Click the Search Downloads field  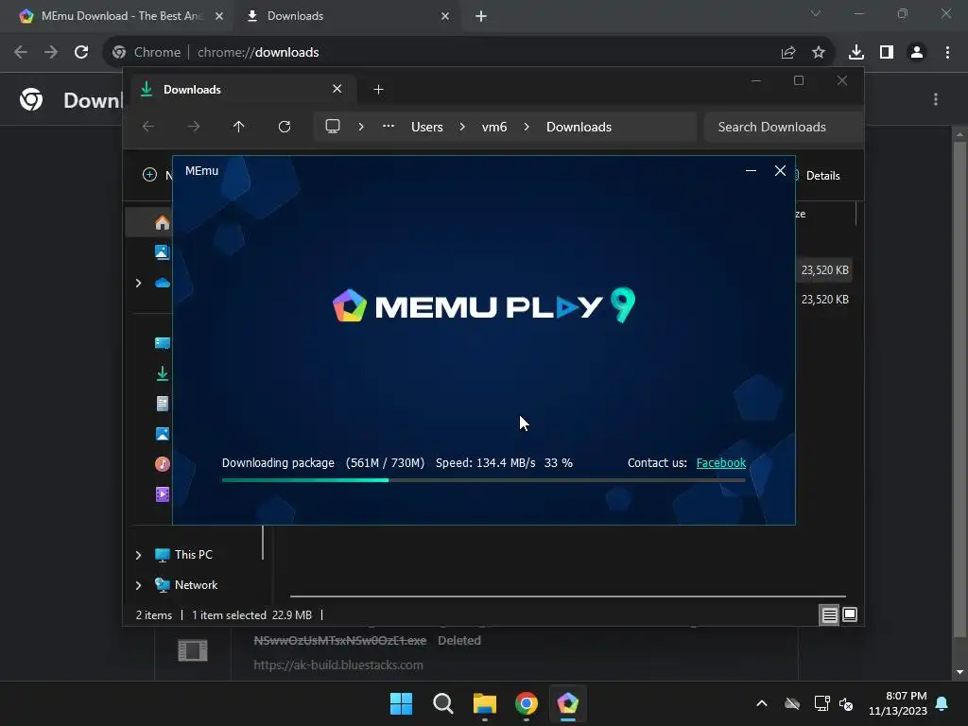click(x=783, y=127)
